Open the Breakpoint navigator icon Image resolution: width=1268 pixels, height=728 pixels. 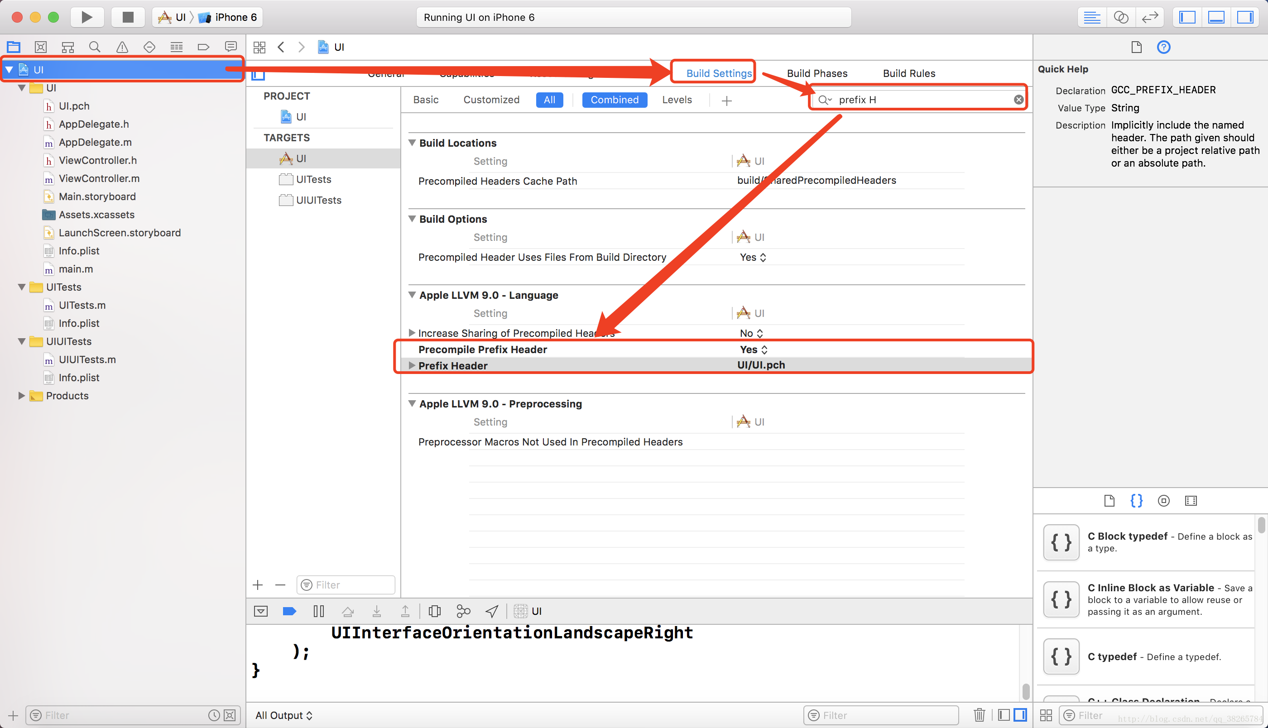[x=203, y=47]
